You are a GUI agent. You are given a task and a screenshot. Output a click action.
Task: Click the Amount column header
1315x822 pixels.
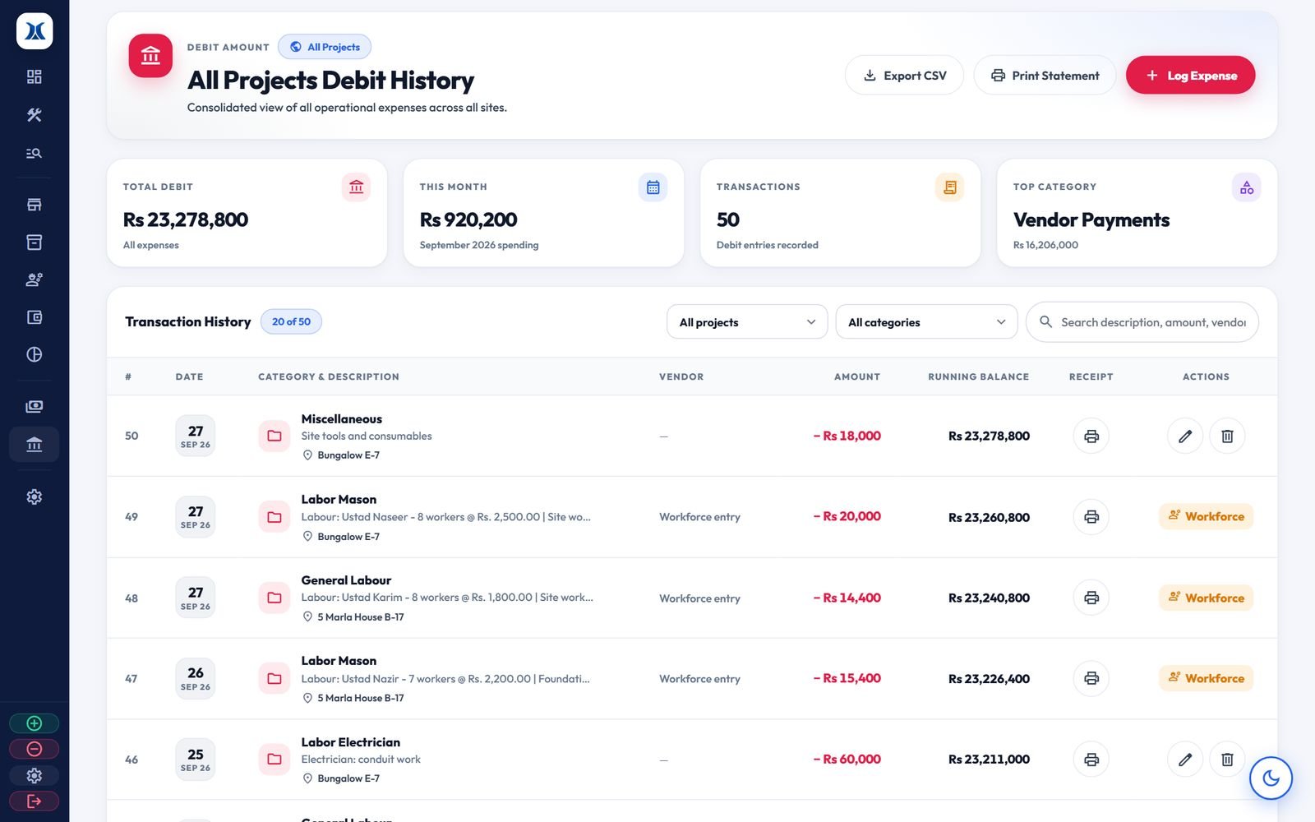click(857, 376)
